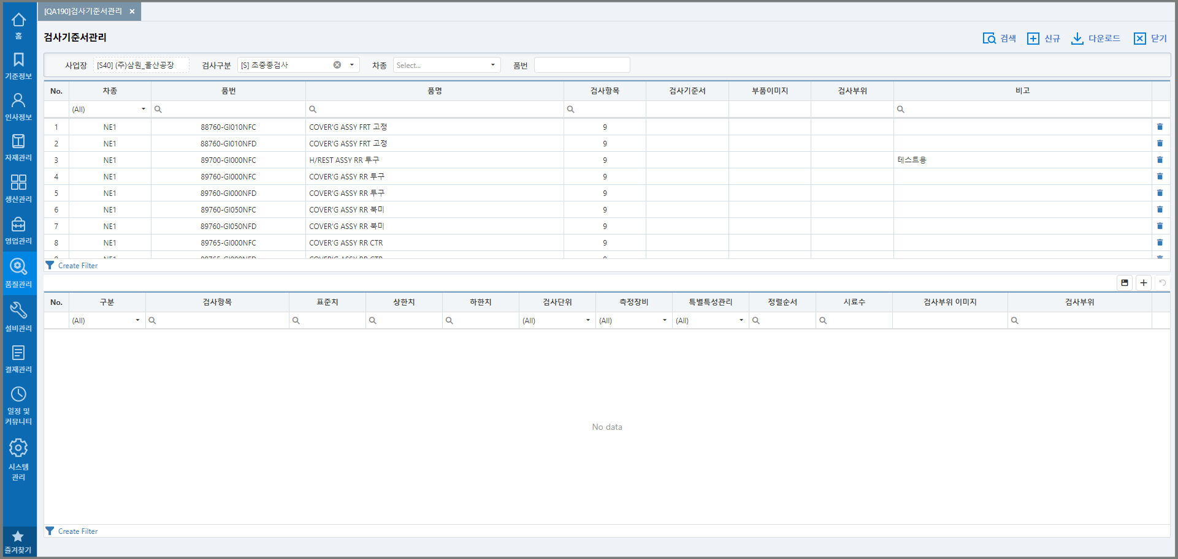Delete row 3 using trash icon
The width and height of the screenshot is (1178, 559).
pos(1160,160)
